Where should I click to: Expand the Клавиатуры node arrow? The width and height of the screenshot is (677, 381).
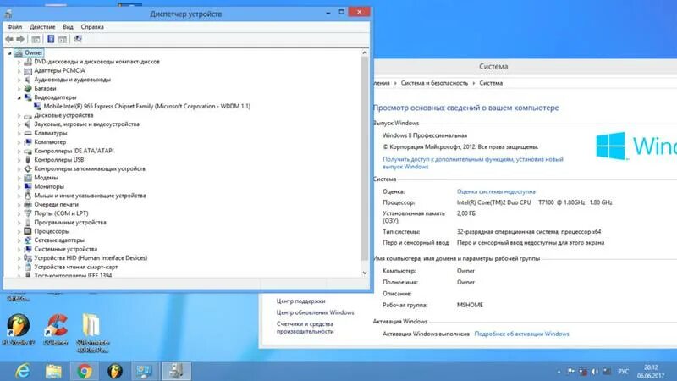pos(19,134)
